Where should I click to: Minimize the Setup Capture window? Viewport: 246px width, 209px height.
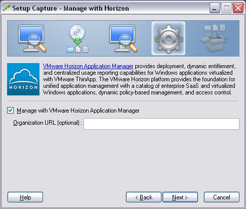coord(215,8)
